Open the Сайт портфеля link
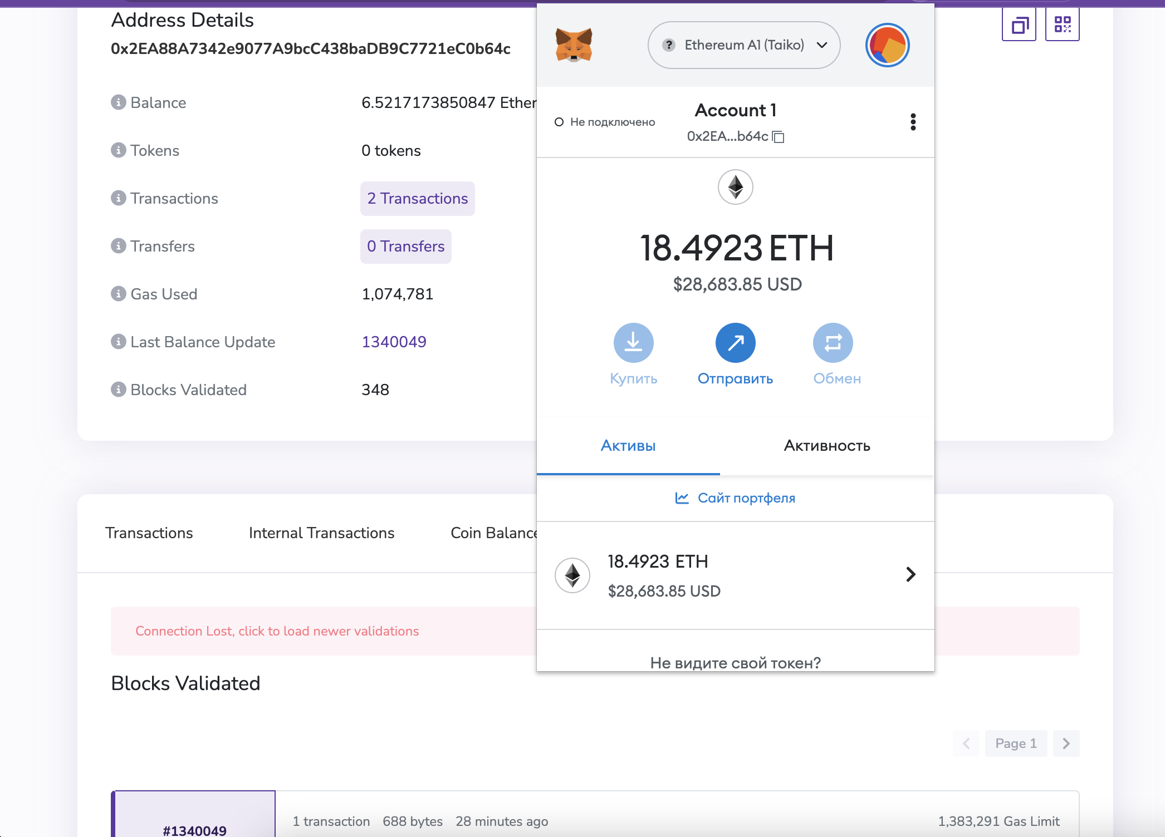This screenshot has height=837, width=1165. tap(735, 498)
